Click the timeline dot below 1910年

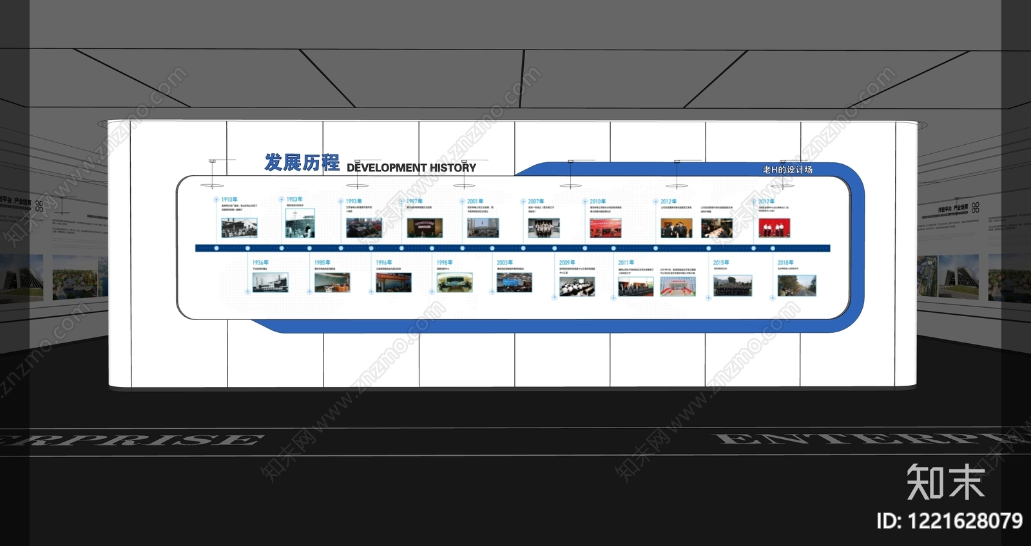click(x=217, y=248)
